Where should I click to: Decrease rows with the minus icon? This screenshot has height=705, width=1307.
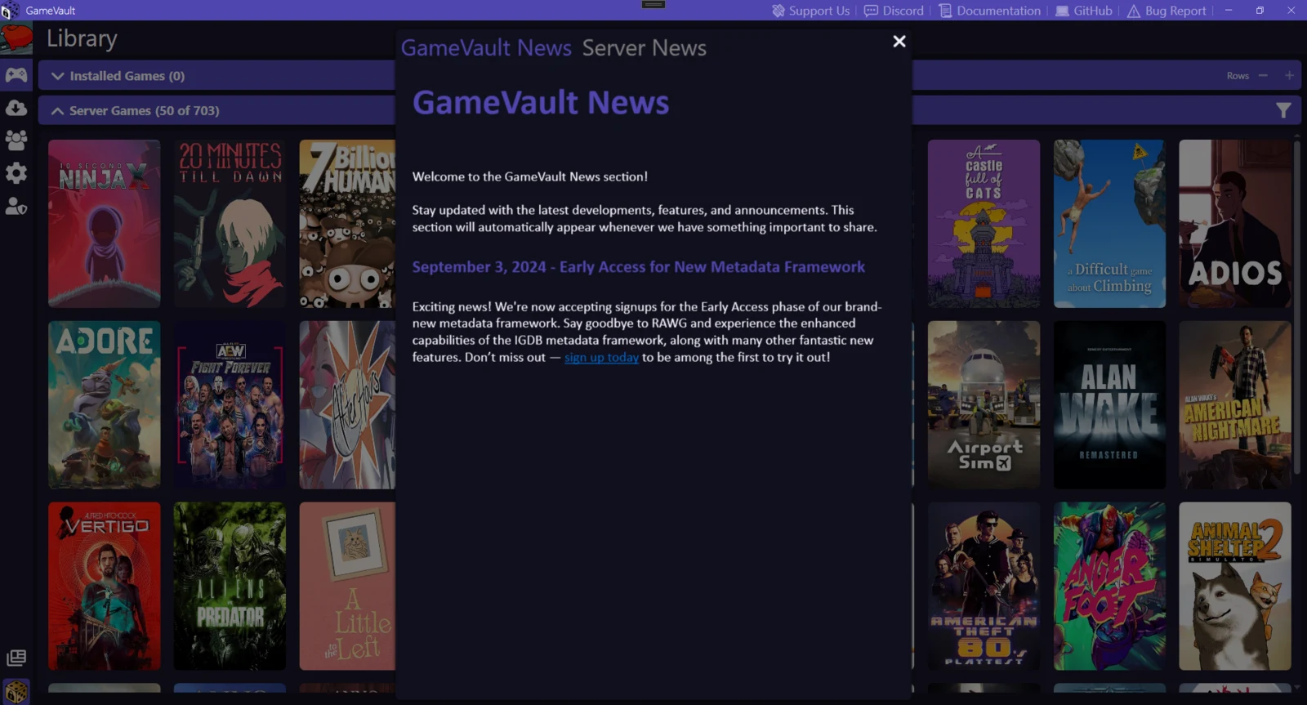[x=1263, y=75]
